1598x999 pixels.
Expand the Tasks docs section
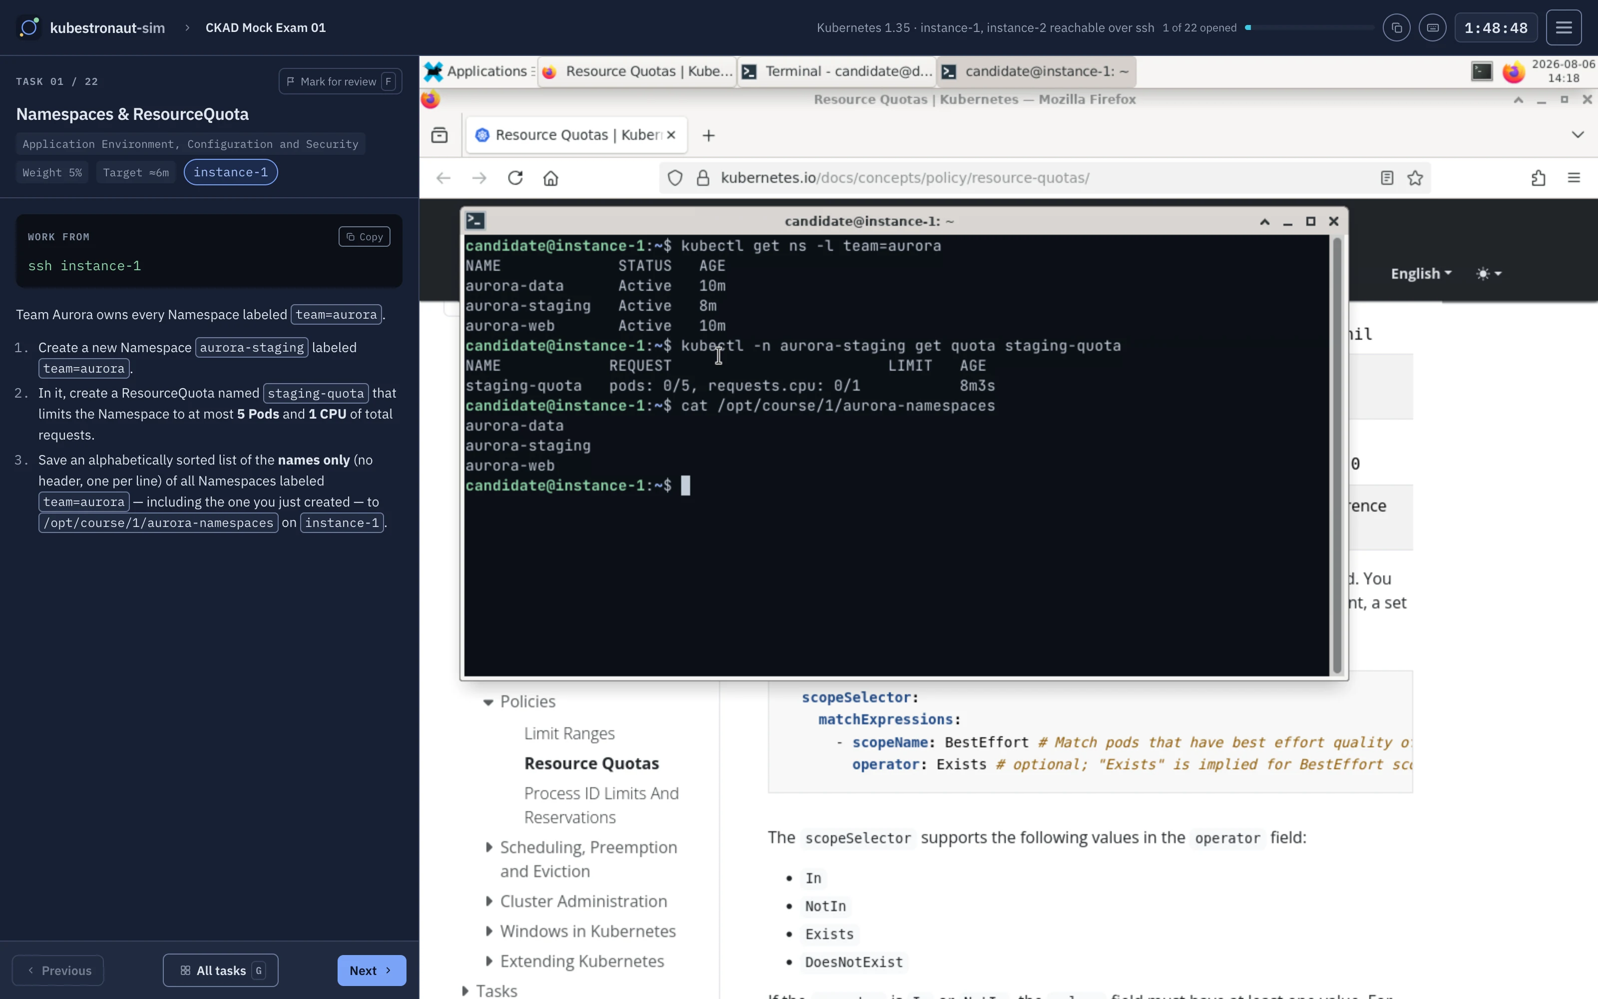pyautogui.click(x=465, y=991)
